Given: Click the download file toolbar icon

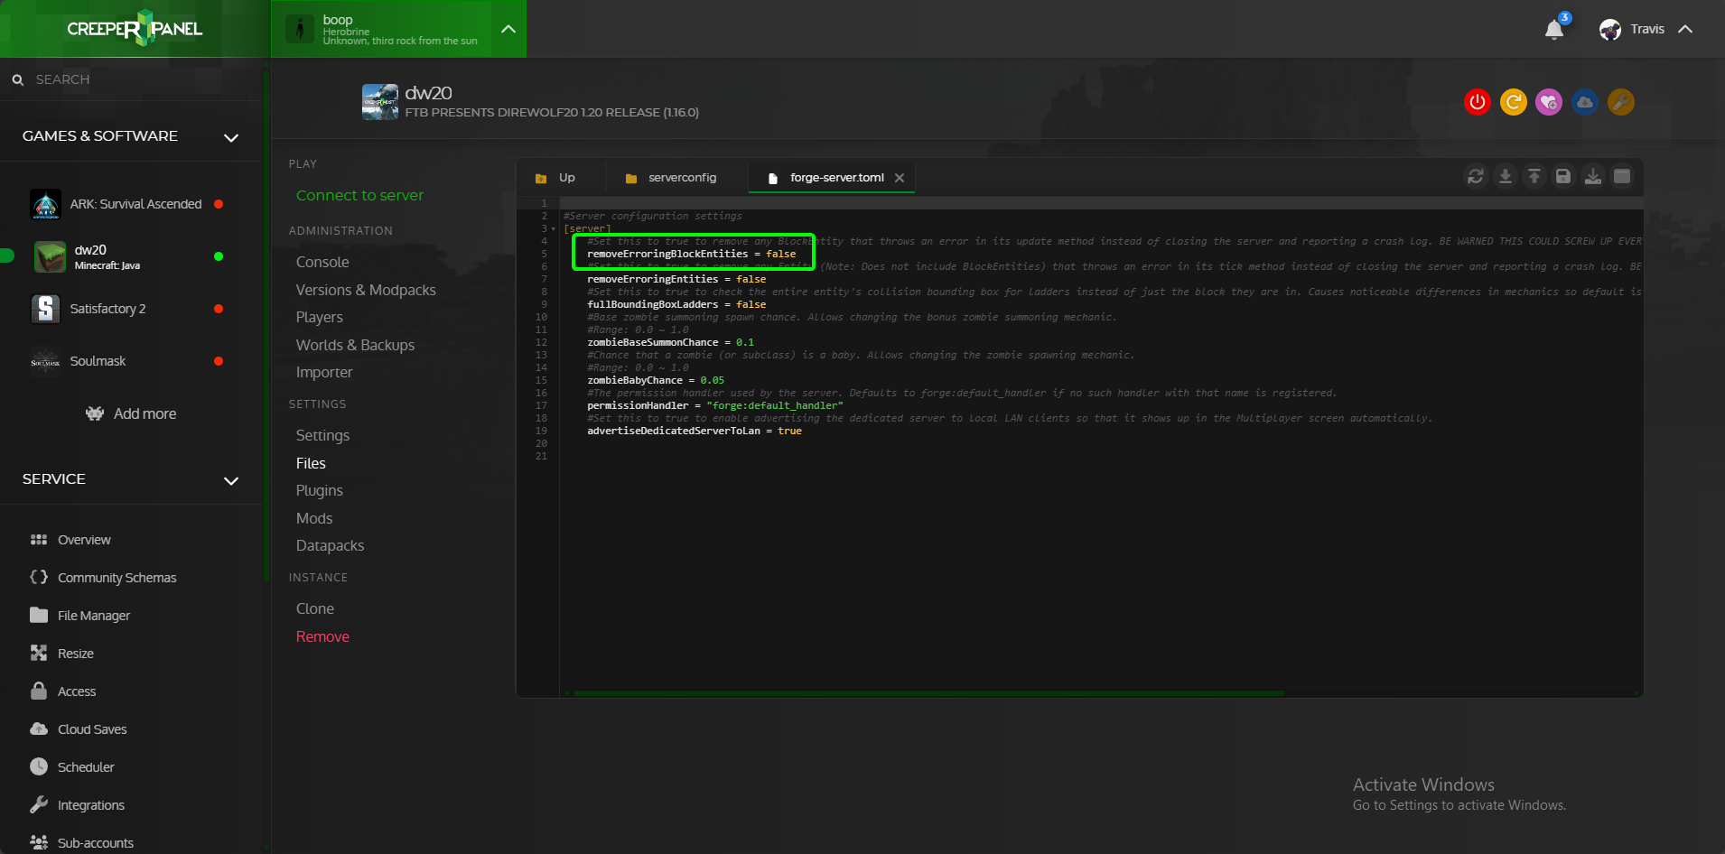Looking at the screenshot, I should [1505, 176].
